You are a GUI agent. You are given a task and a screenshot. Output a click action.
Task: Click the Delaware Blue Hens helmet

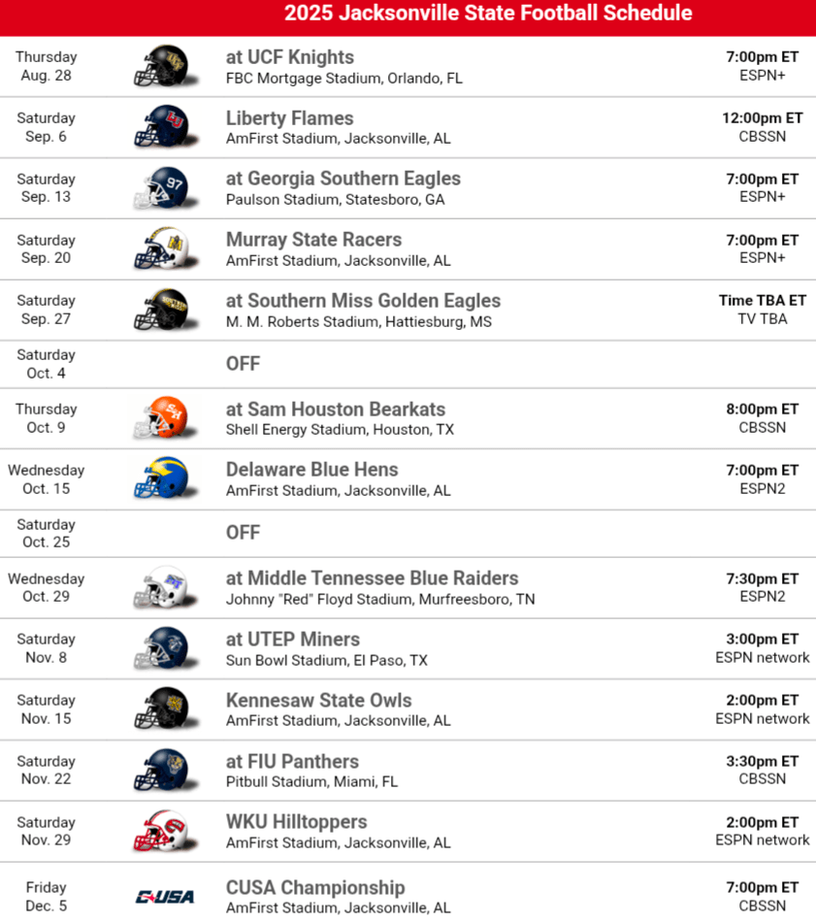click(x=160, y=478)
